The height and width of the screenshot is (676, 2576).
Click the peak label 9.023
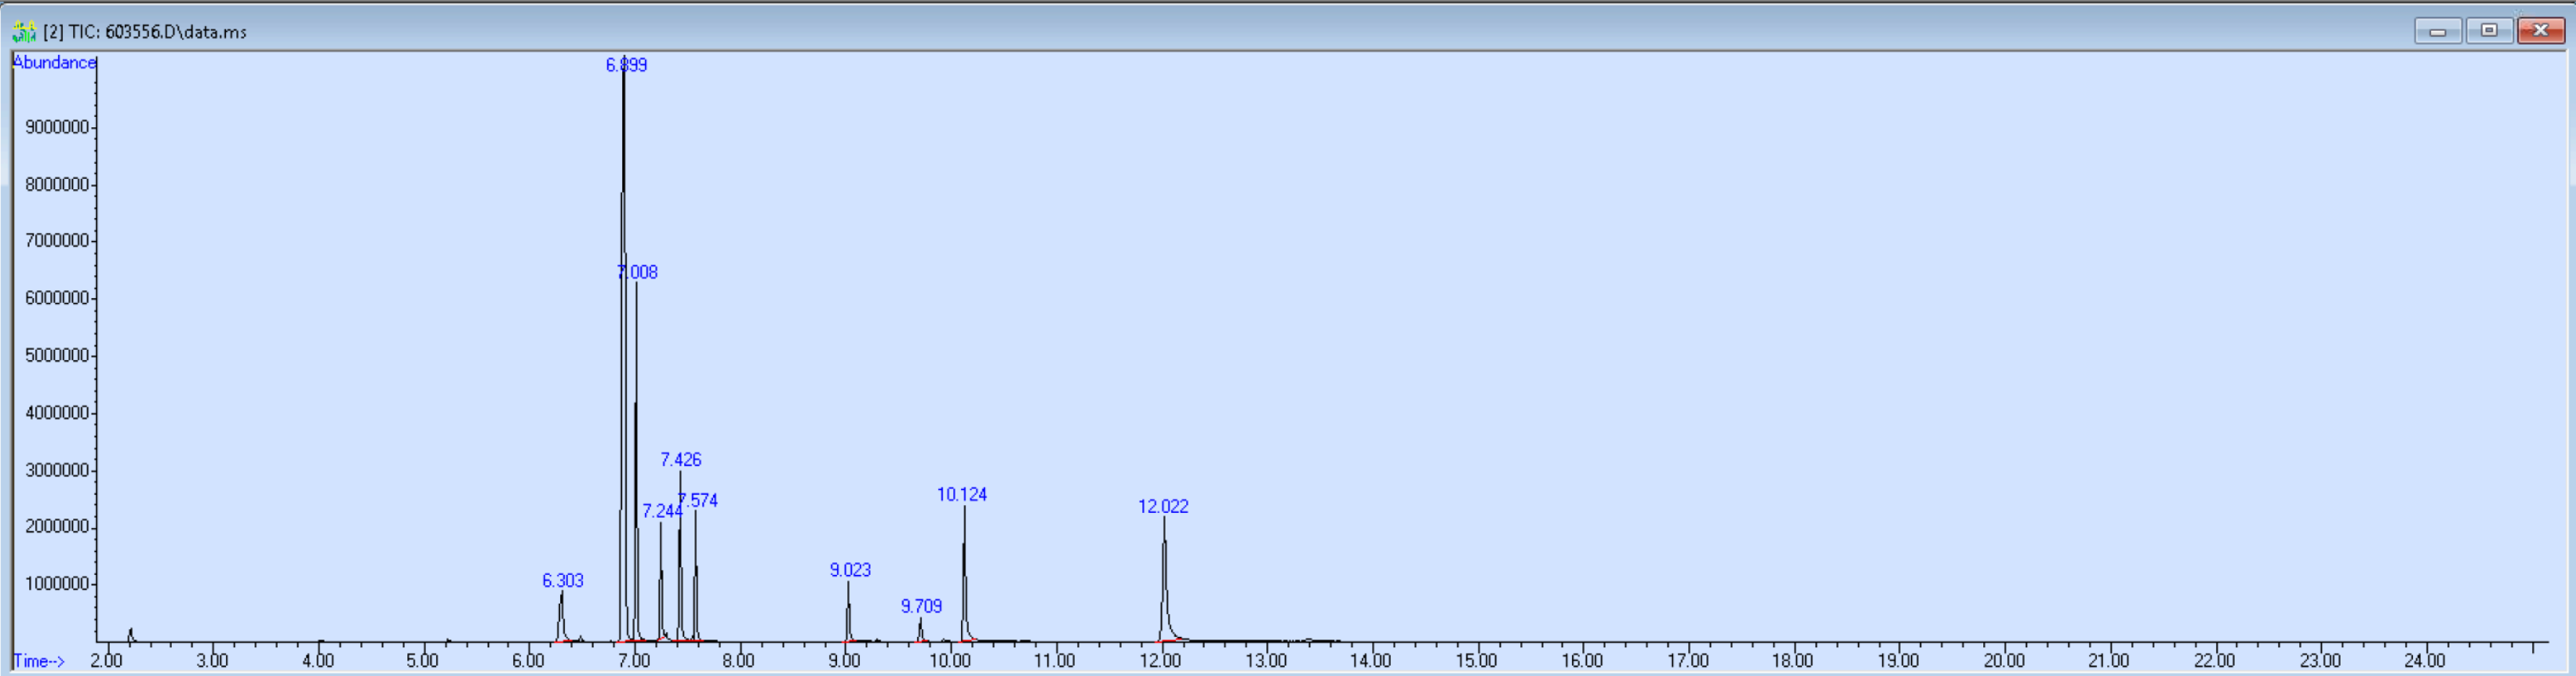[x=850, y=570]
